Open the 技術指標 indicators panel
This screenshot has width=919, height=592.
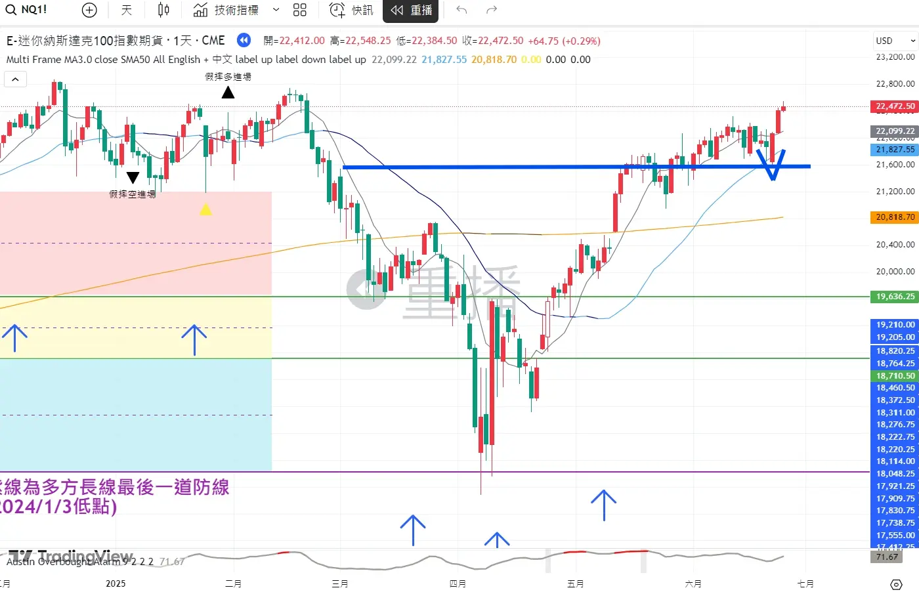point(226,10)
